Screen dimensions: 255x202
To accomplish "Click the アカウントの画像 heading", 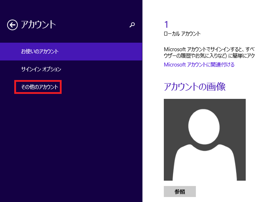I will (x=195, y=86).
